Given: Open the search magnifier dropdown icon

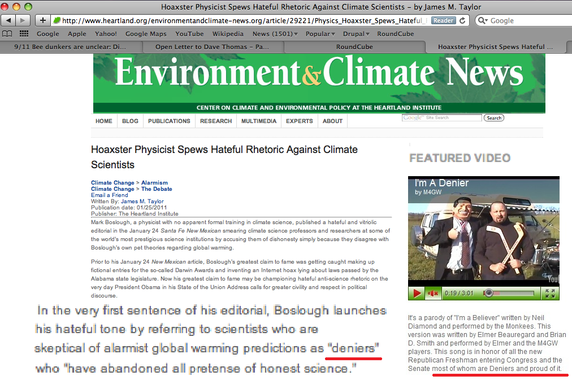Looking at the screenshot, I should (483, 20).
